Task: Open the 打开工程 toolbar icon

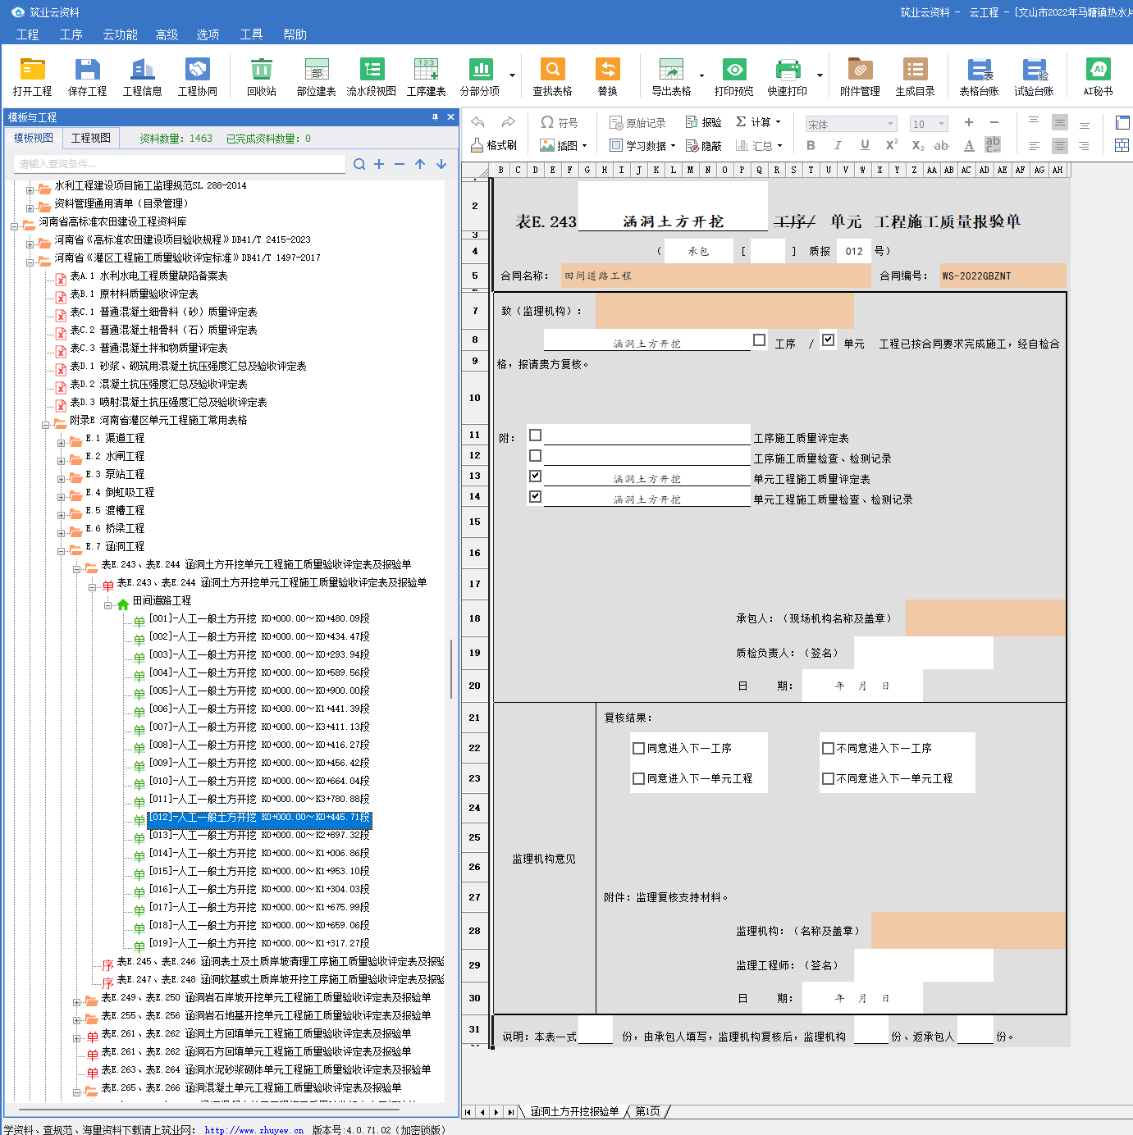Action: click(x=32, y=77)
